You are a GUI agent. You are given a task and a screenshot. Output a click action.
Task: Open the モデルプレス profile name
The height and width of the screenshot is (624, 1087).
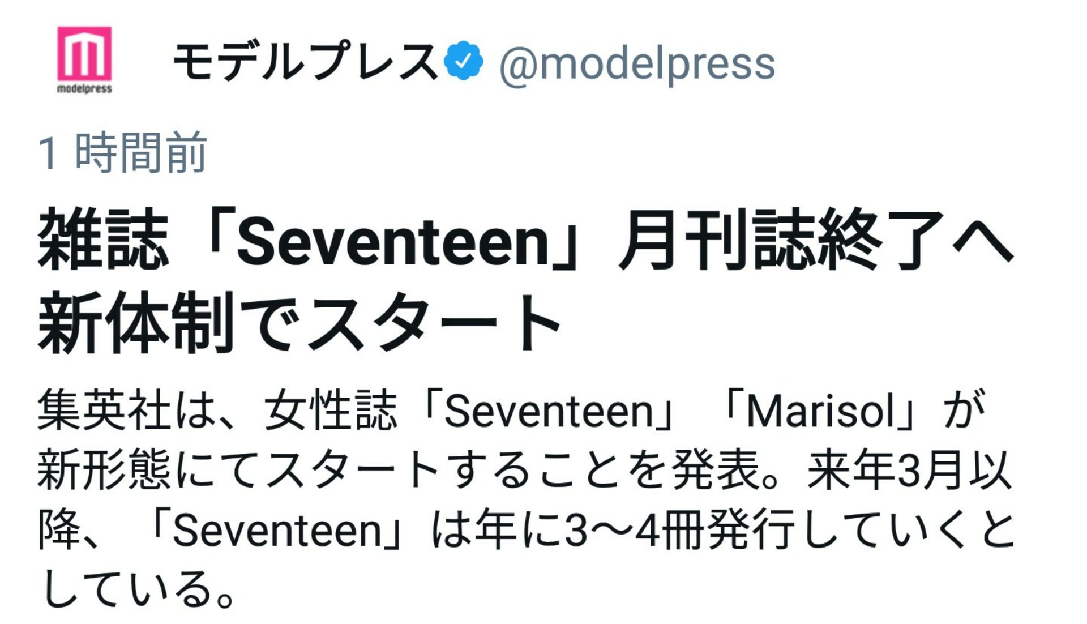pos(306,61)
